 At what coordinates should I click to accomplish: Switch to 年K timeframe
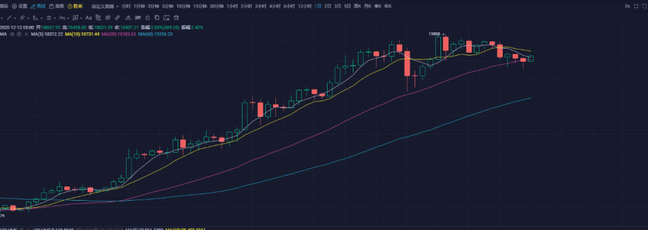[388, 6]
